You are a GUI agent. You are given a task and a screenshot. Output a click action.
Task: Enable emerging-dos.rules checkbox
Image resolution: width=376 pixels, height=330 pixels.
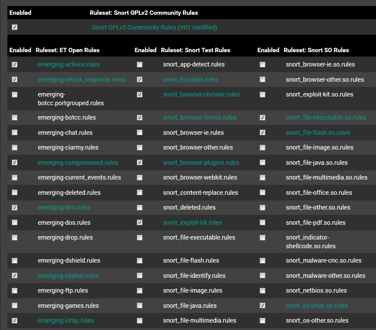pos(15,223)
